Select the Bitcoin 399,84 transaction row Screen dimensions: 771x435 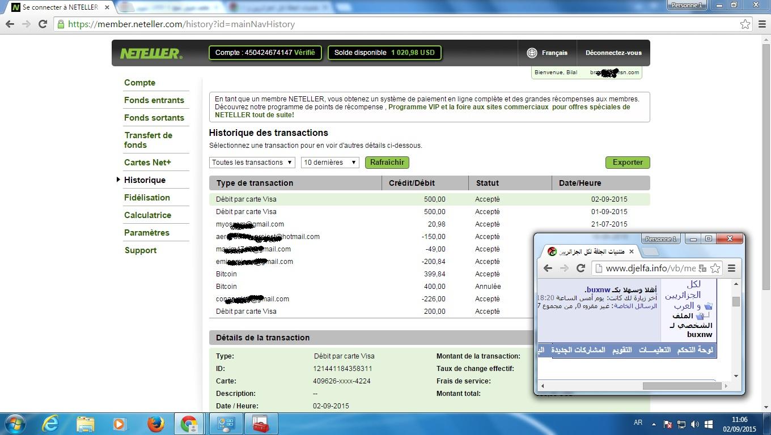[371, 274]
